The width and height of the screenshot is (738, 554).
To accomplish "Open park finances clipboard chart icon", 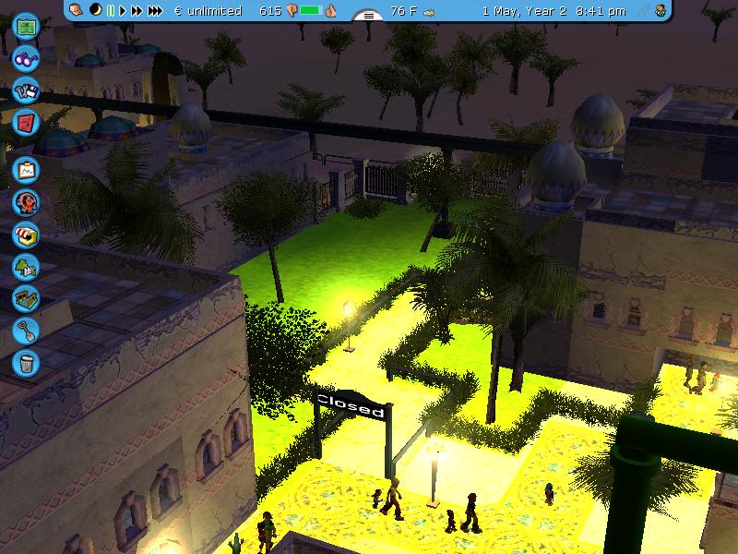I will point(26,171).
